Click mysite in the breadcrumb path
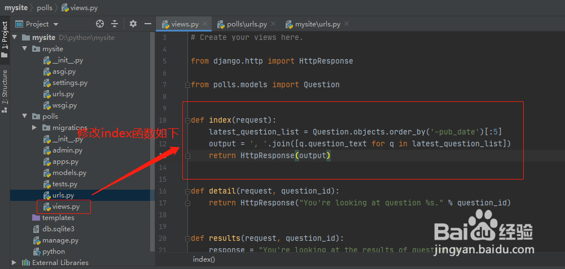The width and height of the screenshot is (565, 269). (16, 7)
